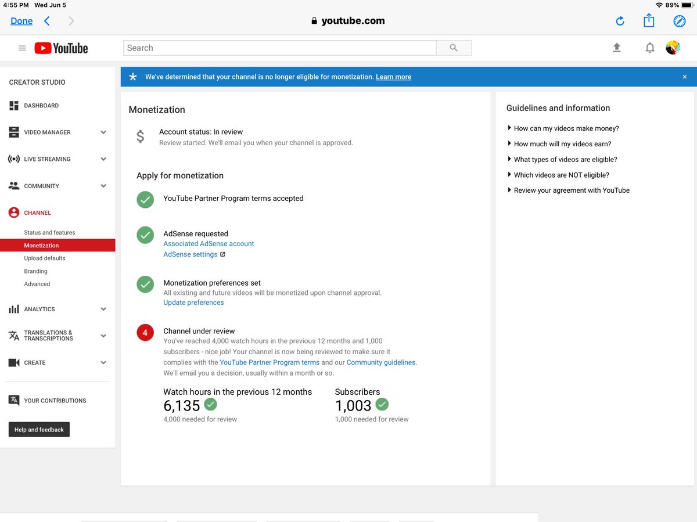Click checkmark beside Partner Program terms accepted
The width and height of the screenshot is (697, 522).
click(145, 200)
